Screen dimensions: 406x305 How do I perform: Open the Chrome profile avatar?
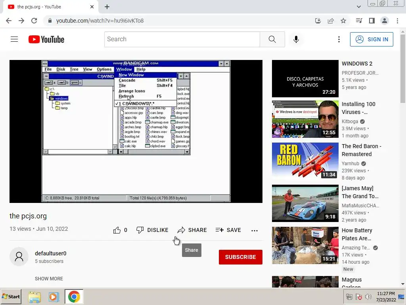[x=385, y=21]
